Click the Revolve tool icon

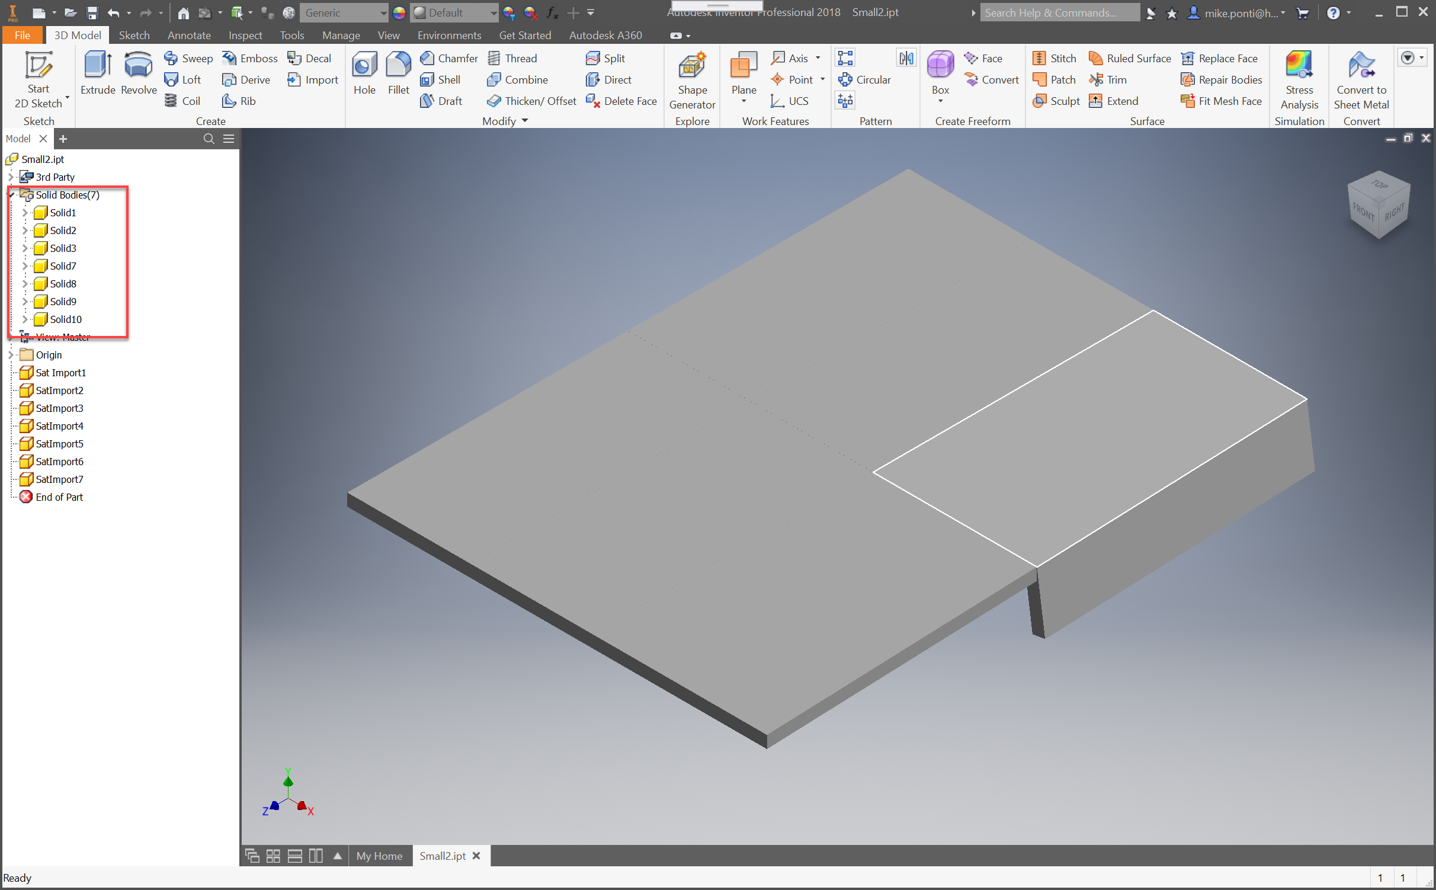pos(139,65)
